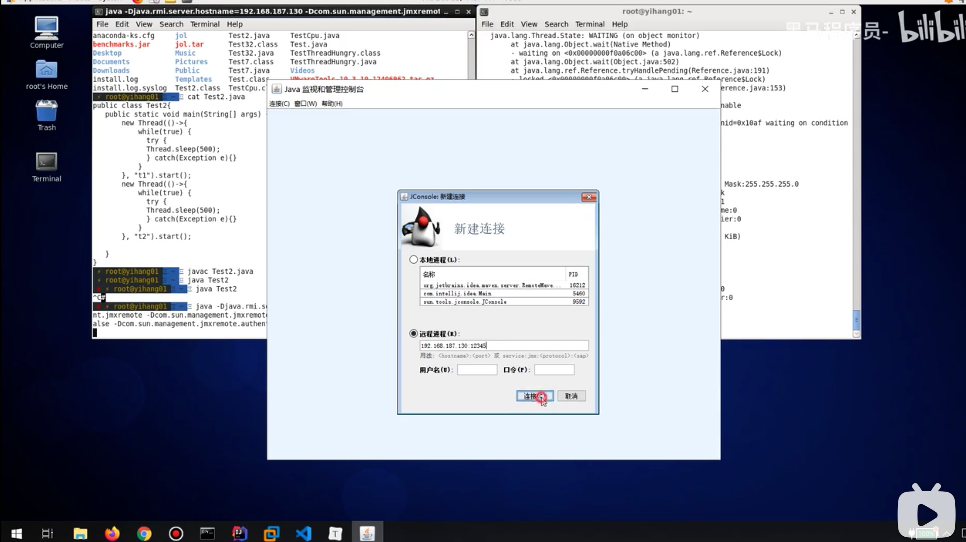
Task: Click the 取消 cancel button
Action: coord(571,396)
